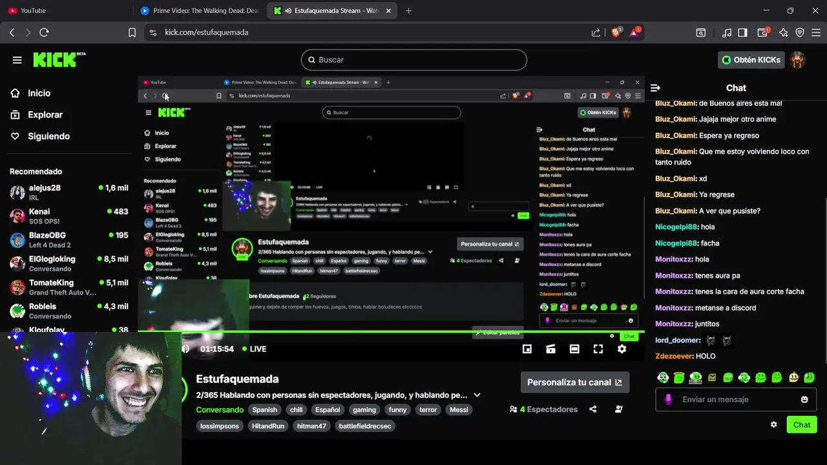Insert the DJ emote from the emote bar
The image size is (827, 465).
[x=695, y=377]
